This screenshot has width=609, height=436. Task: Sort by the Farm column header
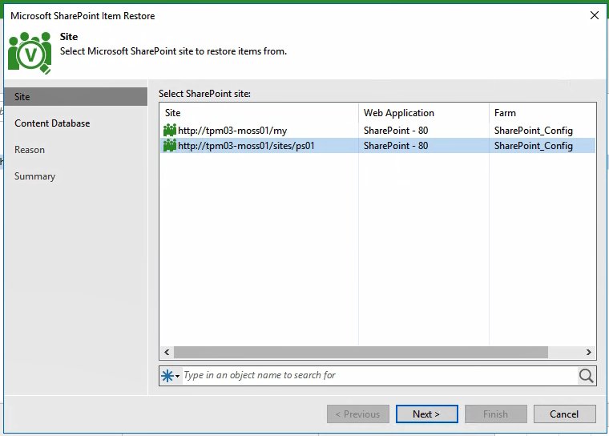point(542,113)
